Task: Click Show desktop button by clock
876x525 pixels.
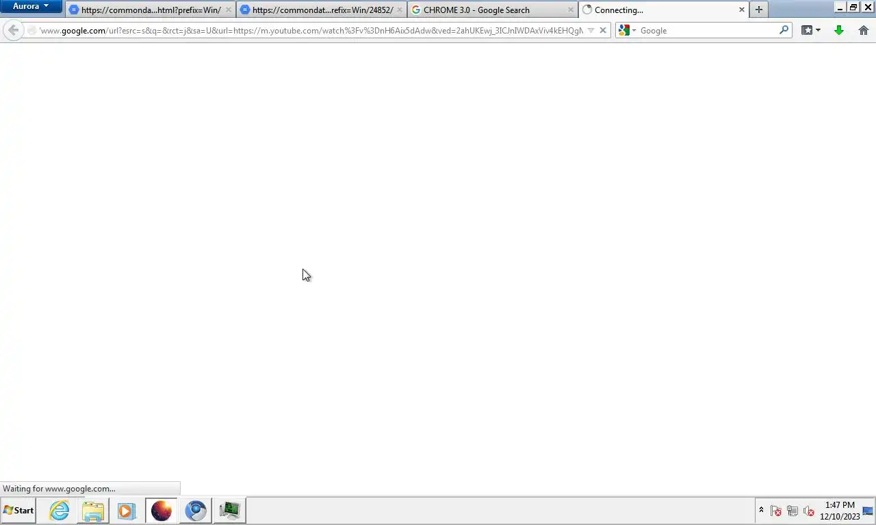Action: click(868, 511)
